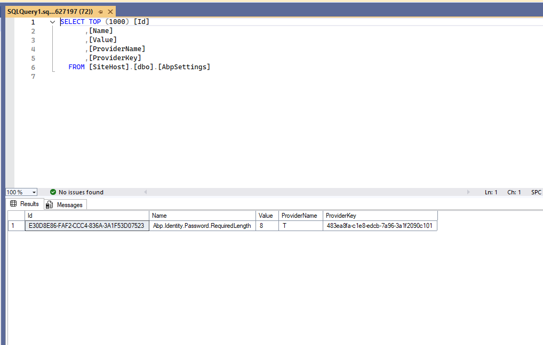This screenshot has height=345, width=543.
Task: Click the left scroll arrow of the editor scrollbar
Action: coord(146,192)
